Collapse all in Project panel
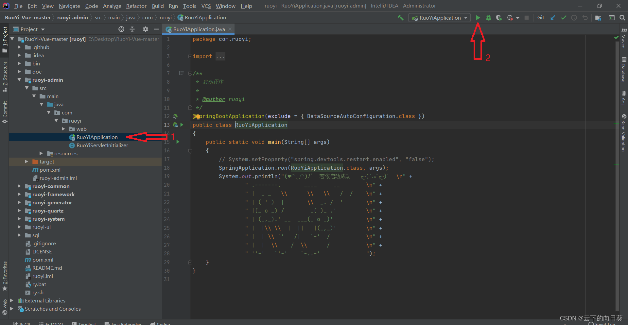The image size is (628, 325). click(x=132, y=29)
